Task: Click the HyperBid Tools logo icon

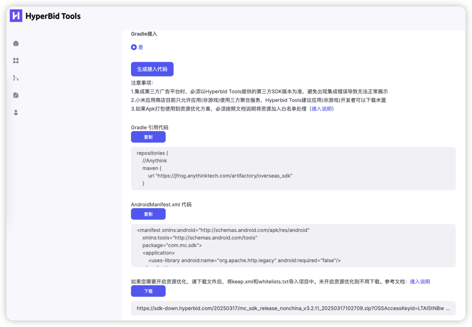Action: click(16, 16)
